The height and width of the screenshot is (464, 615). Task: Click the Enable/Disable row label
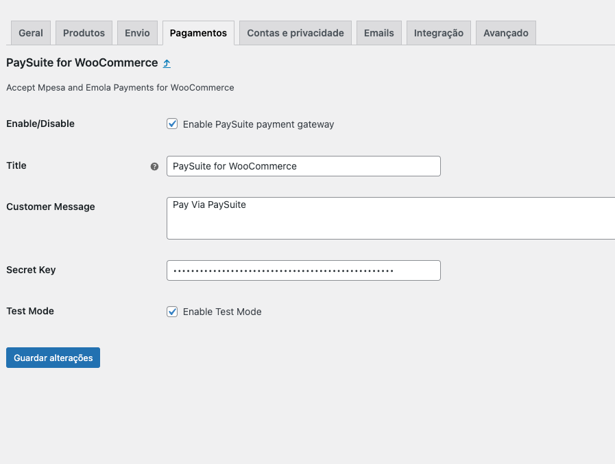click(40, 124)
